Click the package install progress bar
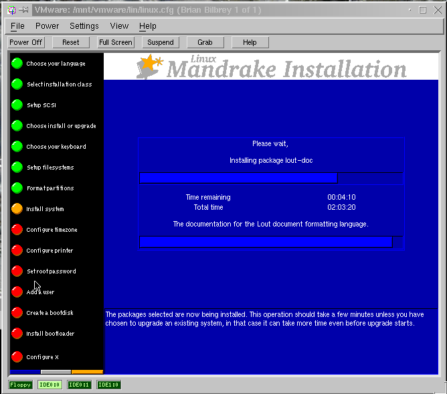 [x=271, y=178]
